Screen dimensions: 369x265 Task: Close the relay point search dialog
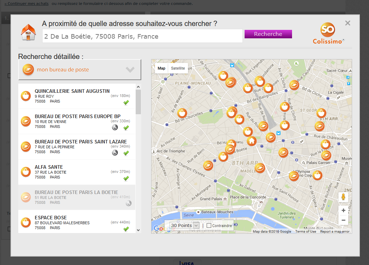click(x=348, y=23)
